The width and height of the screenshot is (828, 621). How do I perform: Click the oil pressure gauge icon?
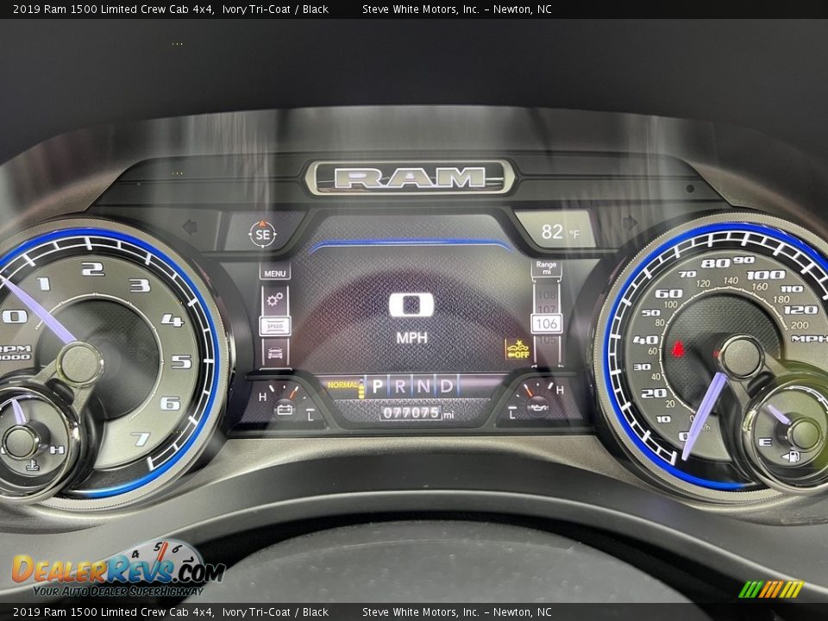pos(537,407)
